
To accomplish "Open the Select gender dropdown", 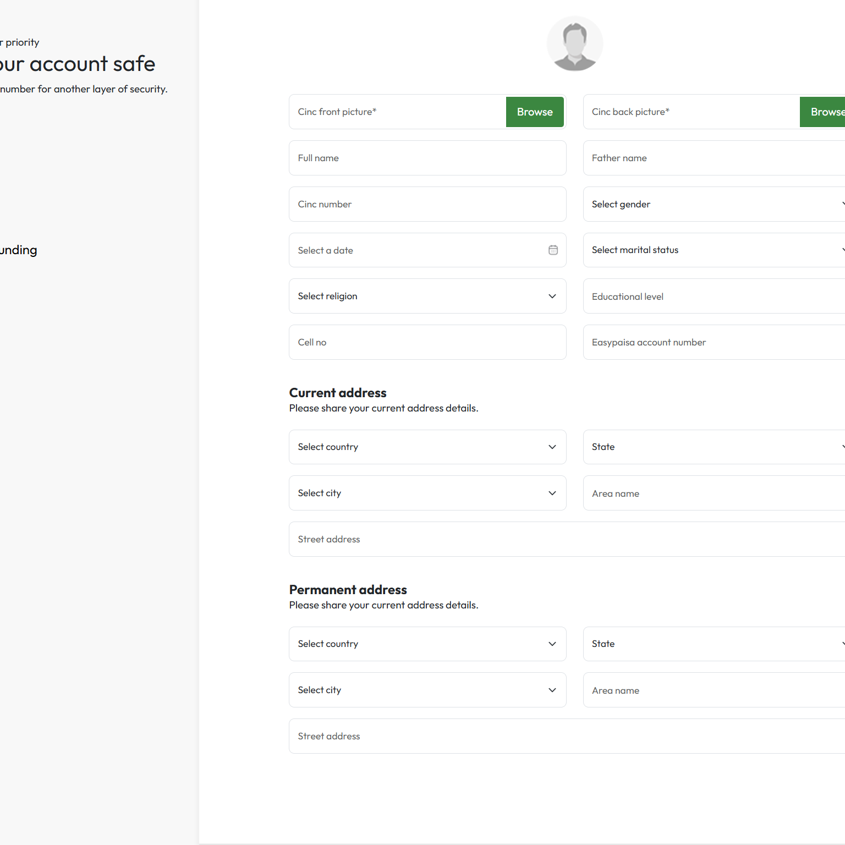I will pos(714,204).
